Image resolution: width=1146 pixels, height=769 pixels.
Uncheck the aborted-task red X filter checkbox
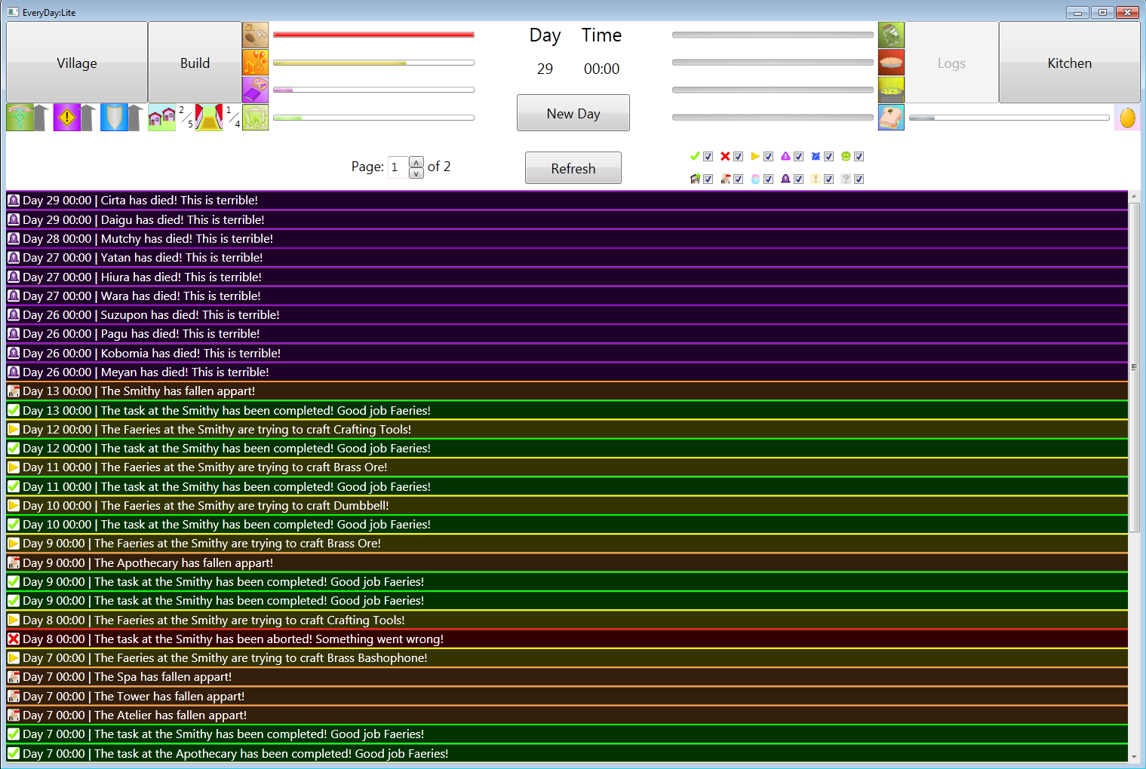click(x=738, y=157)
